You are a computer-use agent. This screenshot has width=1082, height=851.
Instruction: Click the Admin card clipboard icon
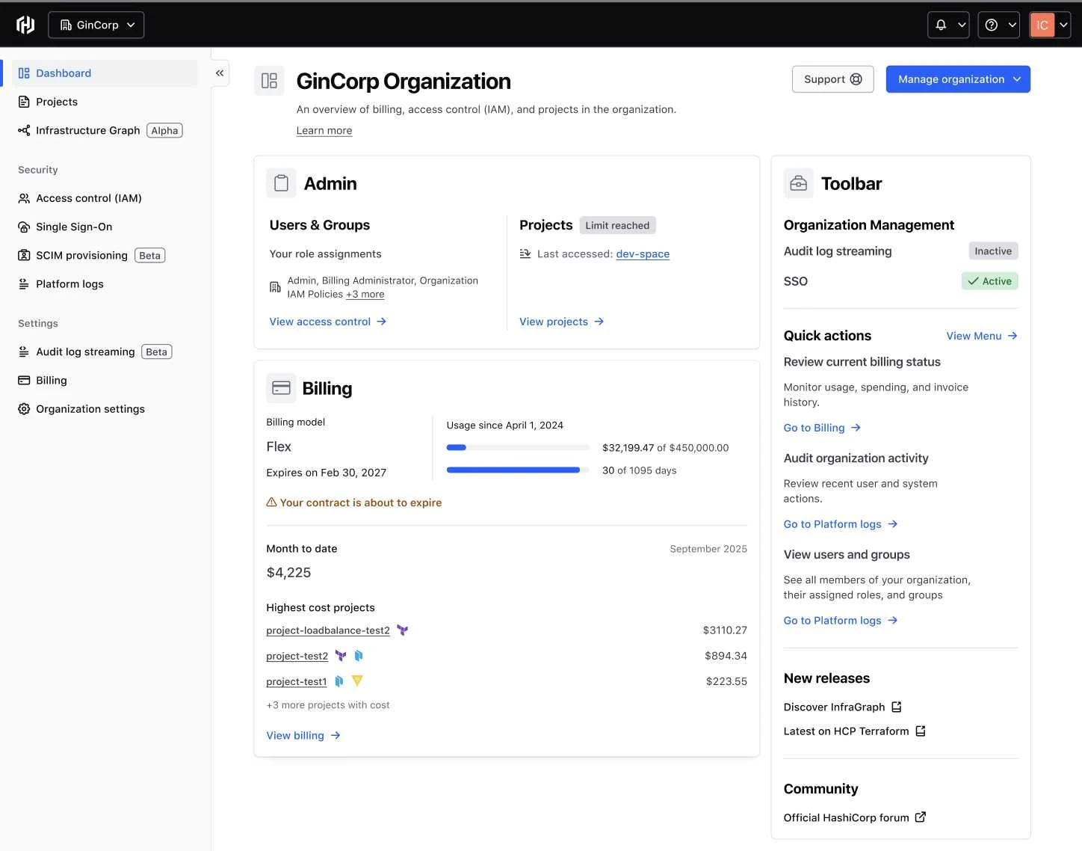coord(281,183)
